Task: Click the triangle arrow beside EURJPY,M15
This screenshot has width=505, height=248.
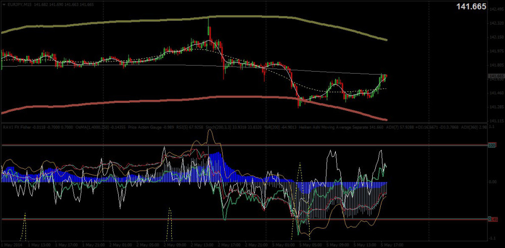Action: [x=3, y=4]
